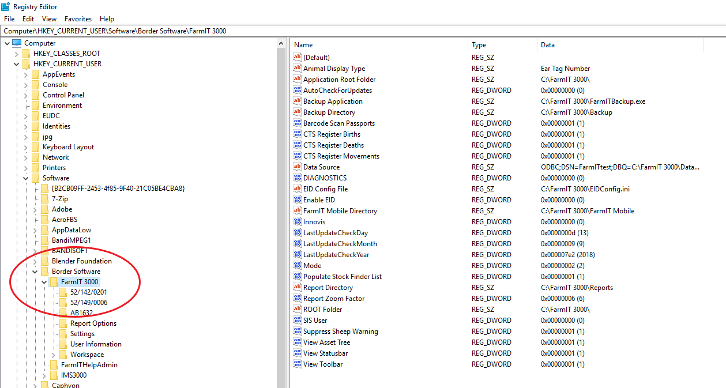Select the Computer icon in tree
This screenshot has width=726, height=388.
(x=17, y=43)
